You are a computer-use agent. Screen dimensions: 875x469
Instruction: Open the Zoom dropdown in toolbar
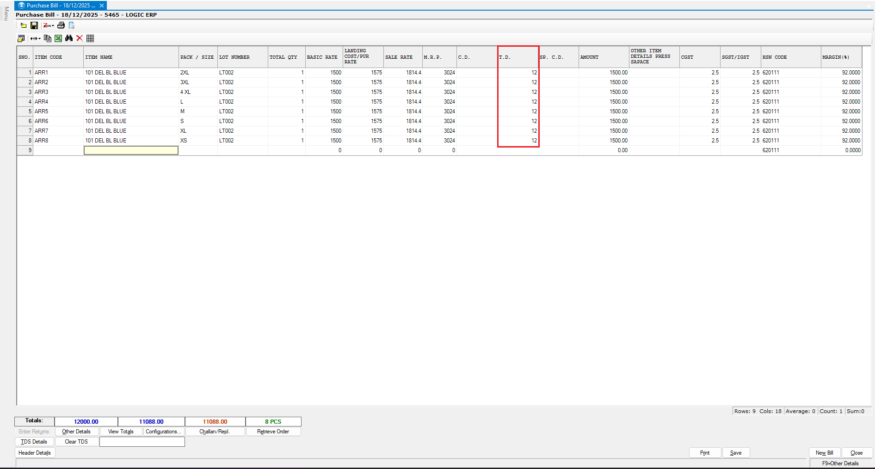coord(49,25)
